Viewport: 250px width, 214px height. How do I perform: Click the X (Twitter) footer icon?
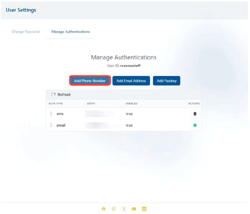tap(124, 209)
